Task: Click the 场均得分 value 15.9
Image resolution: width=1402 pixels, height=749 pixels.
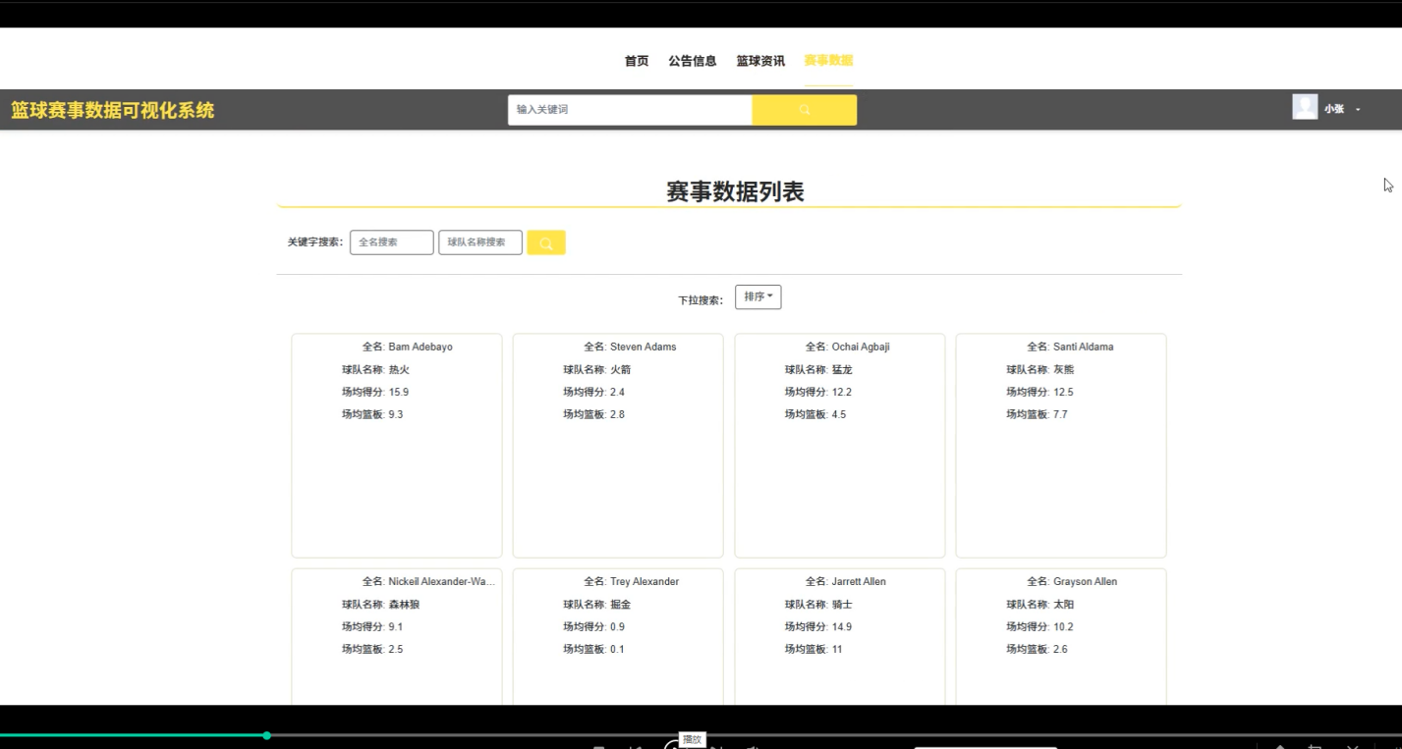Action: pos(399,393)
